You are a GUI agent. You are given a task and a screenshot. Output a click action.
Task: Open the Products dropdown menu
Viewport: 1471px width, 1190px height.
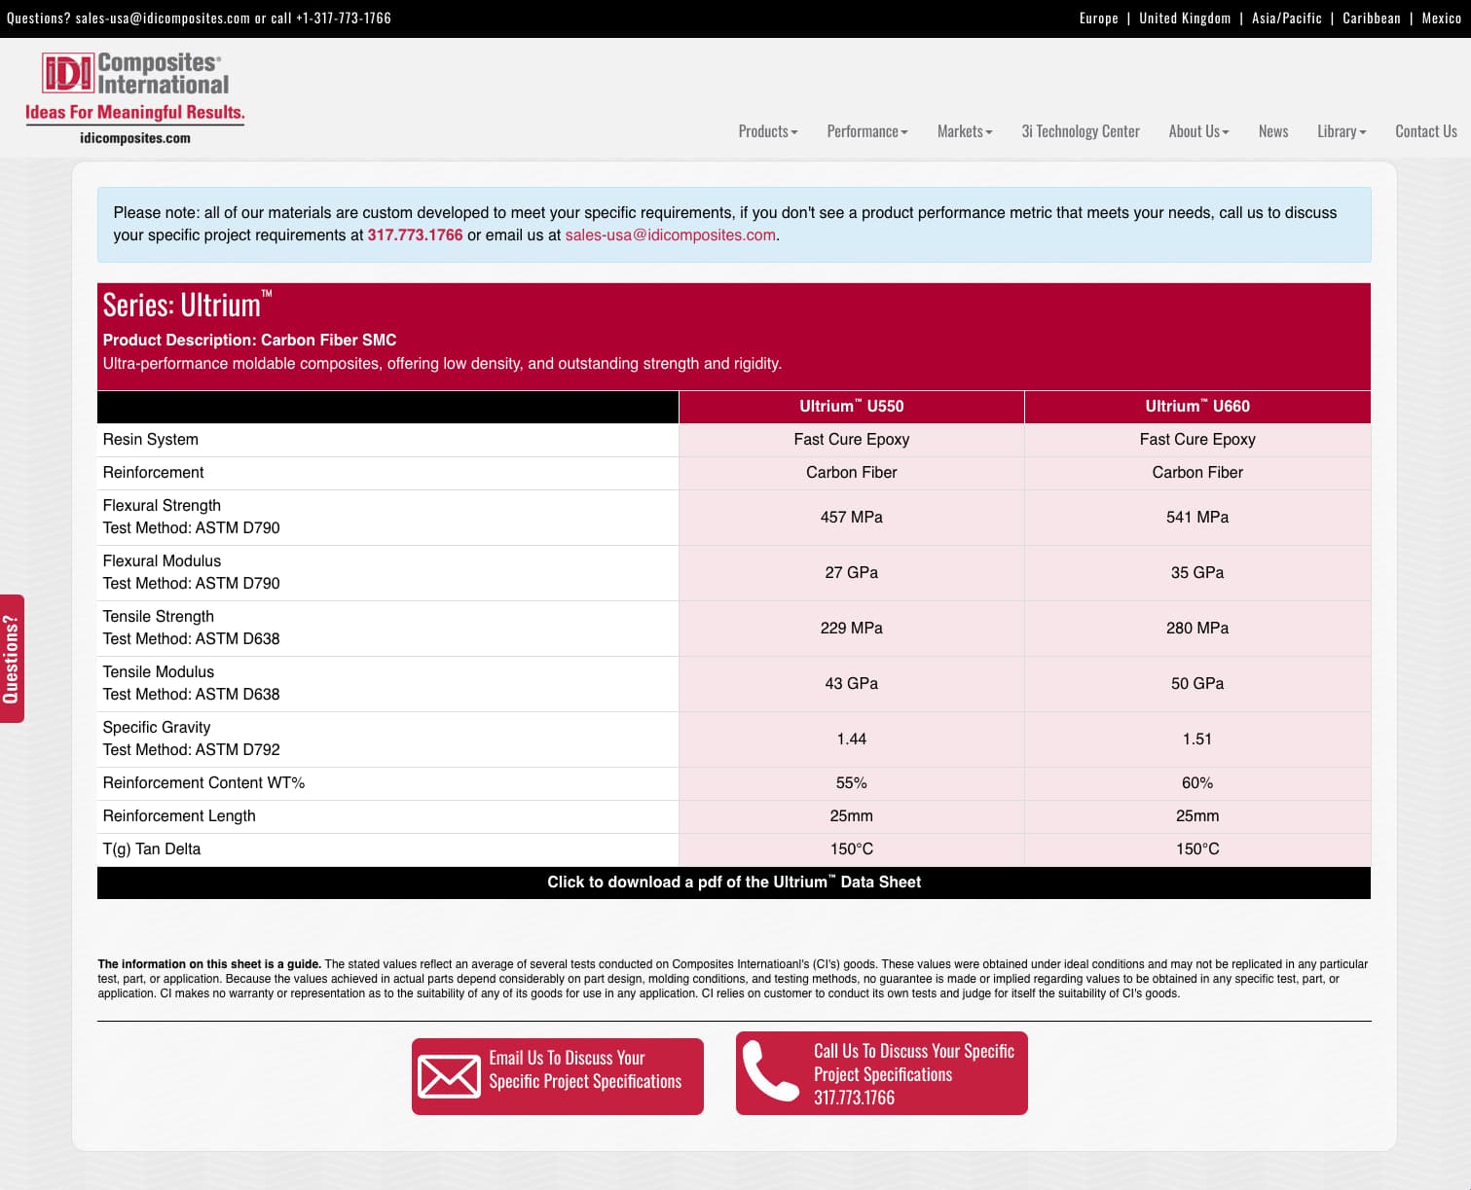pos(768,131)
